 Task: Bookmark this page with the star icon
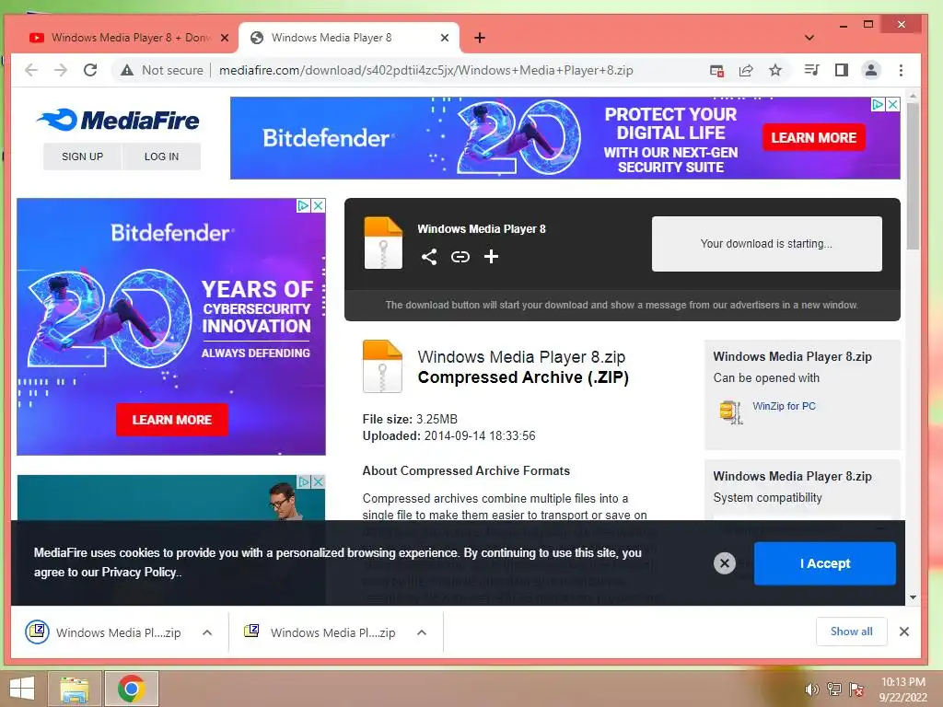[x=775, y=70]
